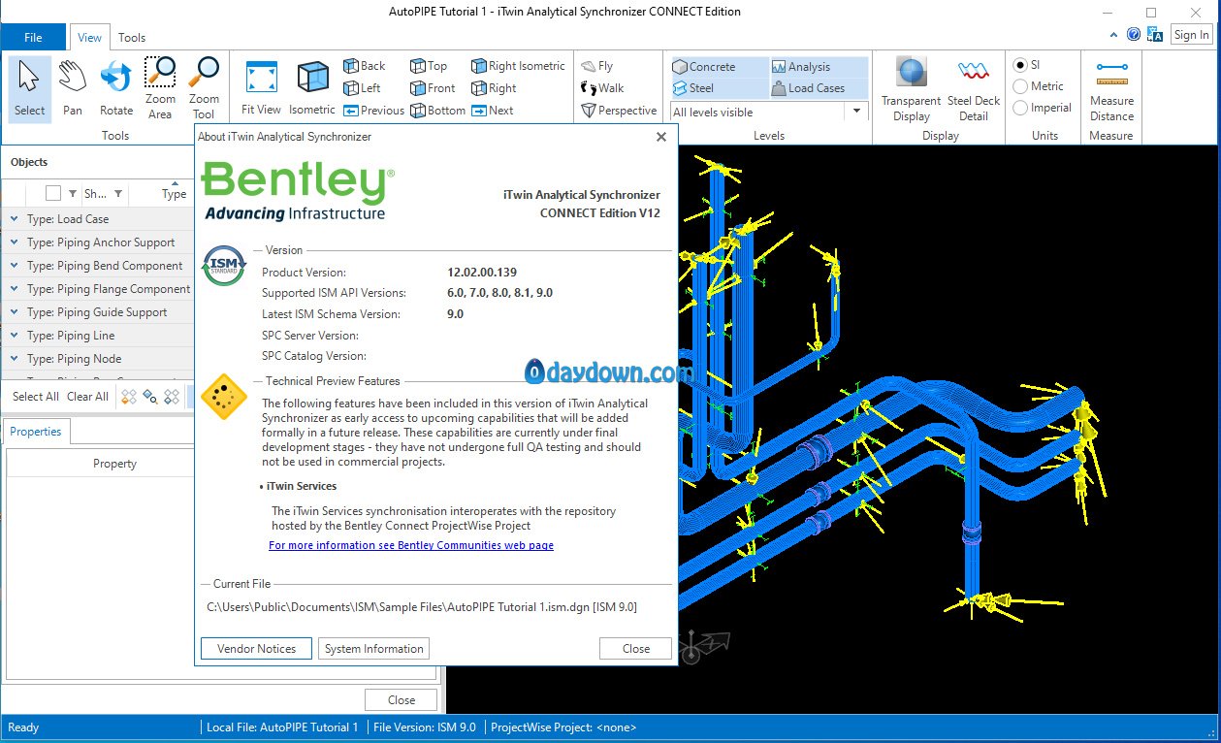
Task: Switch to the Tools ribbon tab
Action: point(132,38)
